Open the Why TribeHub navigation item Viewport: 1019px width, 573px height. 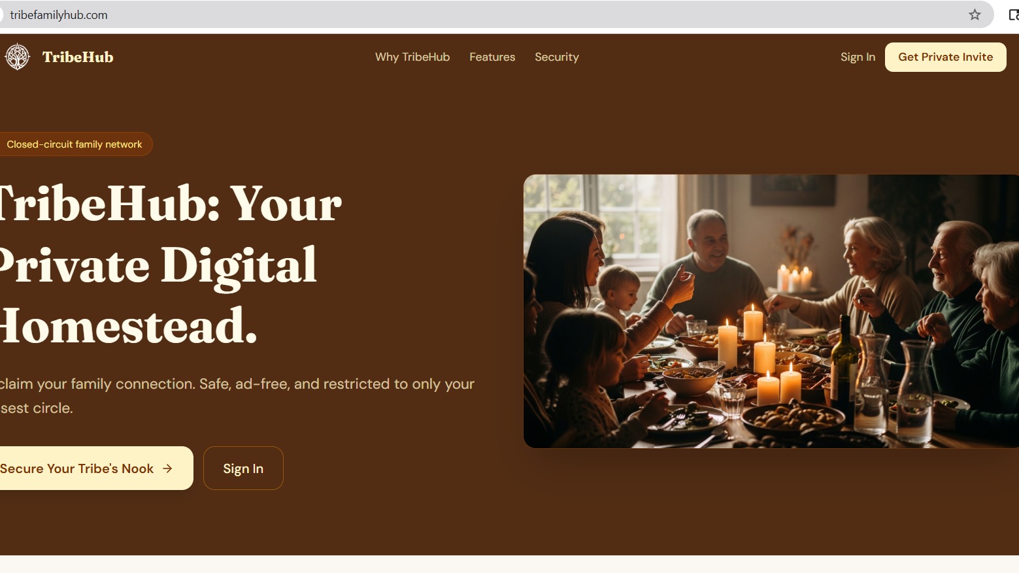pos(412,57)
